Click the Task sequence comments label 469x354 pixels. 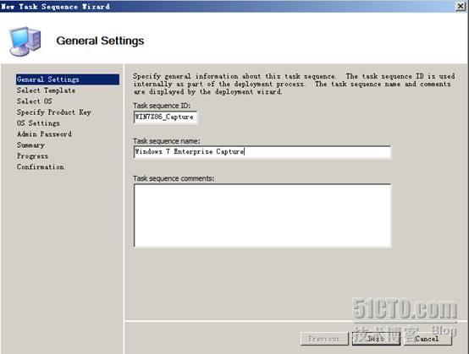click(x=174, y=178)
